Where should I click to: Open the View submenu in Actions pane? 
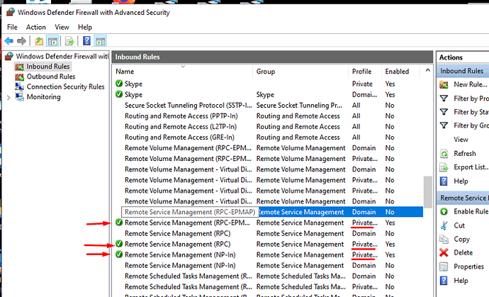(x=461, y=140)
